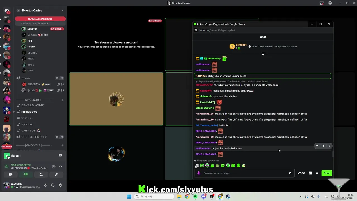
Task: Open the Discord inbox icon in the title bar
Action: point(321,3)
